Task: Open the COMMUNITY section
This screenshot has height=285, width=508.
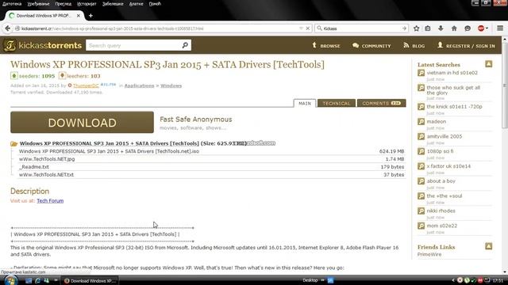Action: click(371, 46)
